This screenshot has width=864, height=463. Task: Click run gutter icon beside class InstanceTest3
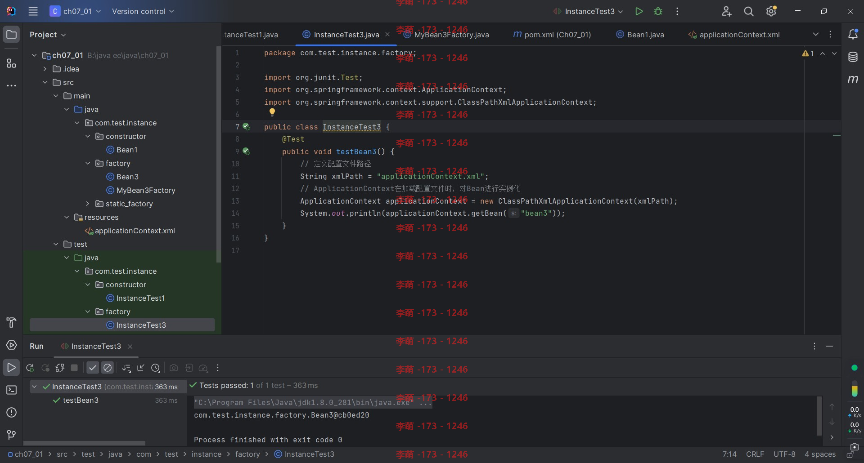(246, 127)
